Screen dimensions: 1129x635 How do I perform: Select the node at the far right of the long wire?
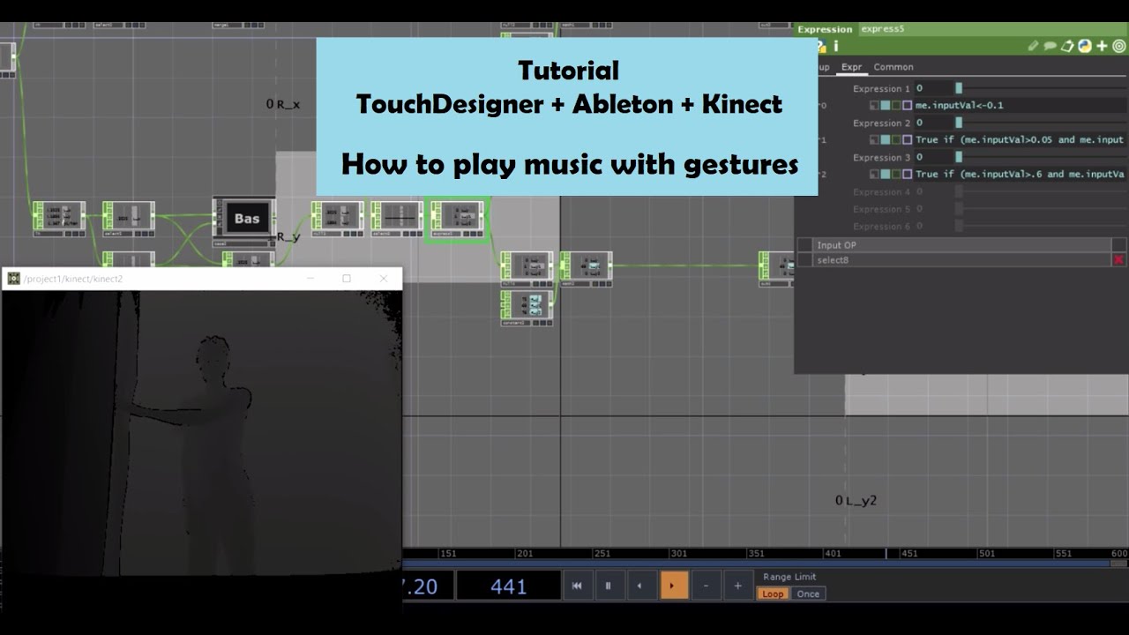[776, 268]
